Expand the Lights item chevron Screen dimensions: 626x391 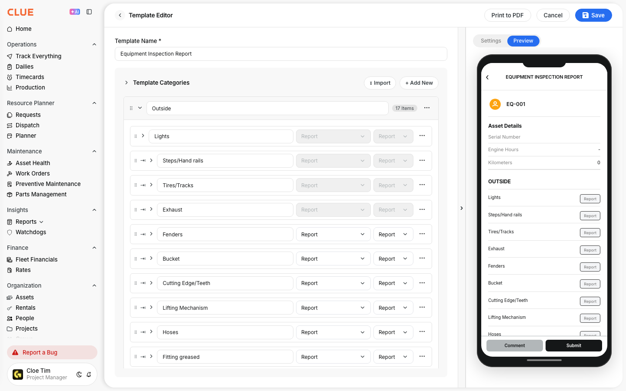pos(143,136)
